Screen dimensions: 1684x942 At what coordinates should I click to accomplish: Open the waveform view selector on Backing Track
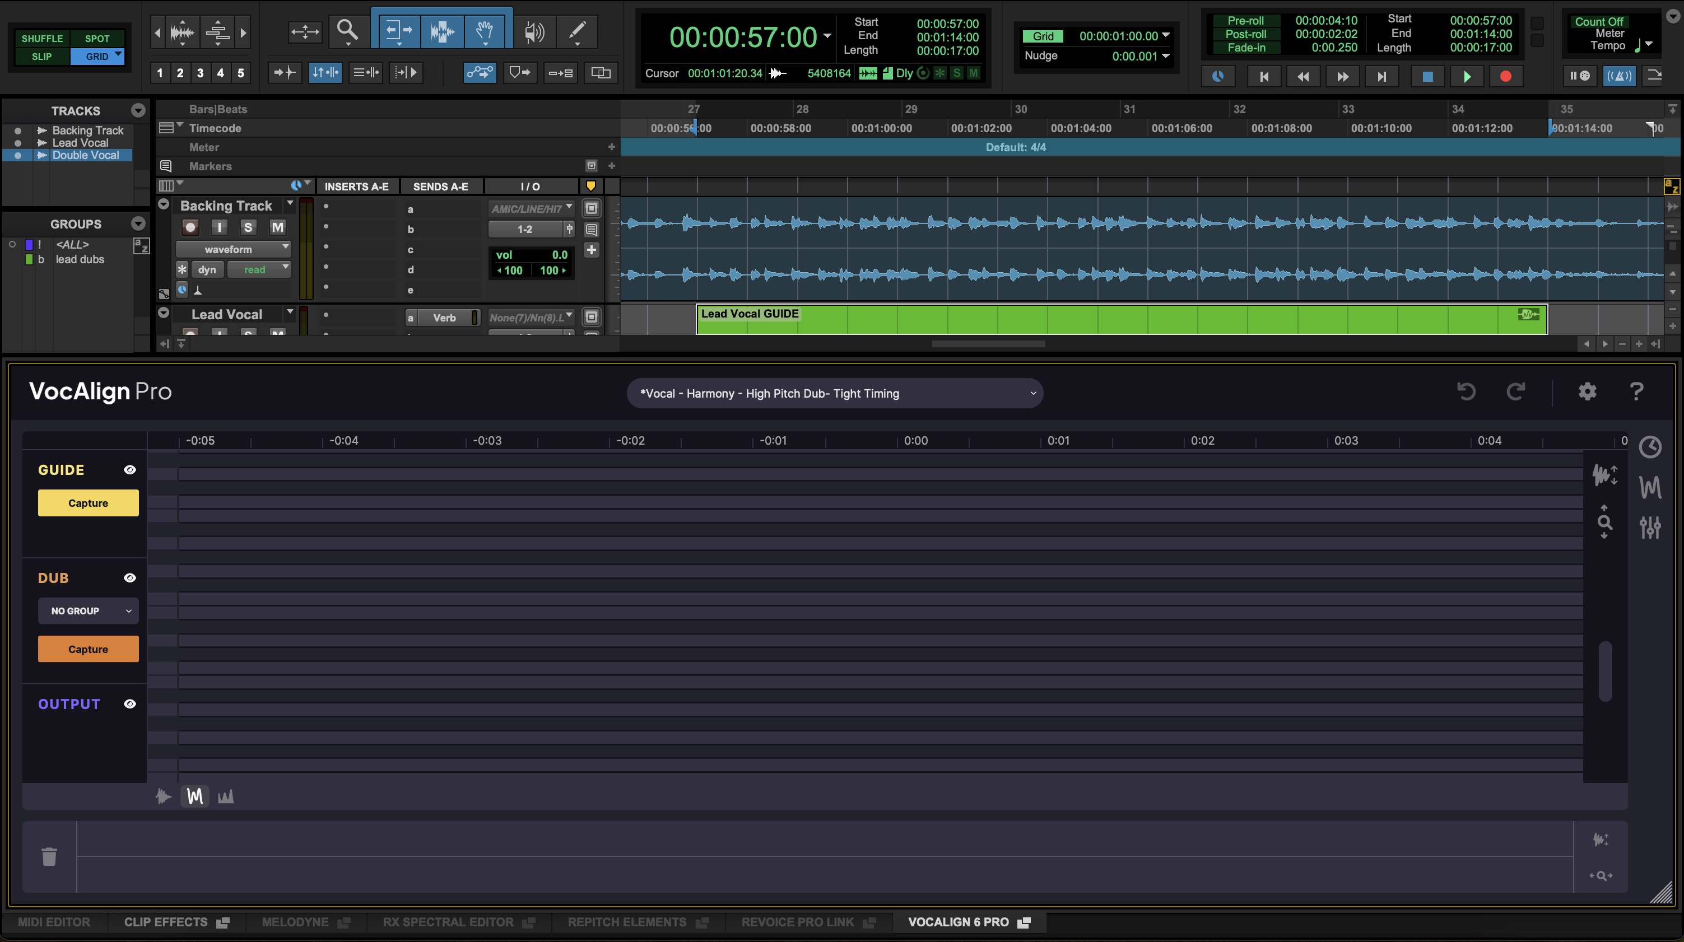coord(234,249)
